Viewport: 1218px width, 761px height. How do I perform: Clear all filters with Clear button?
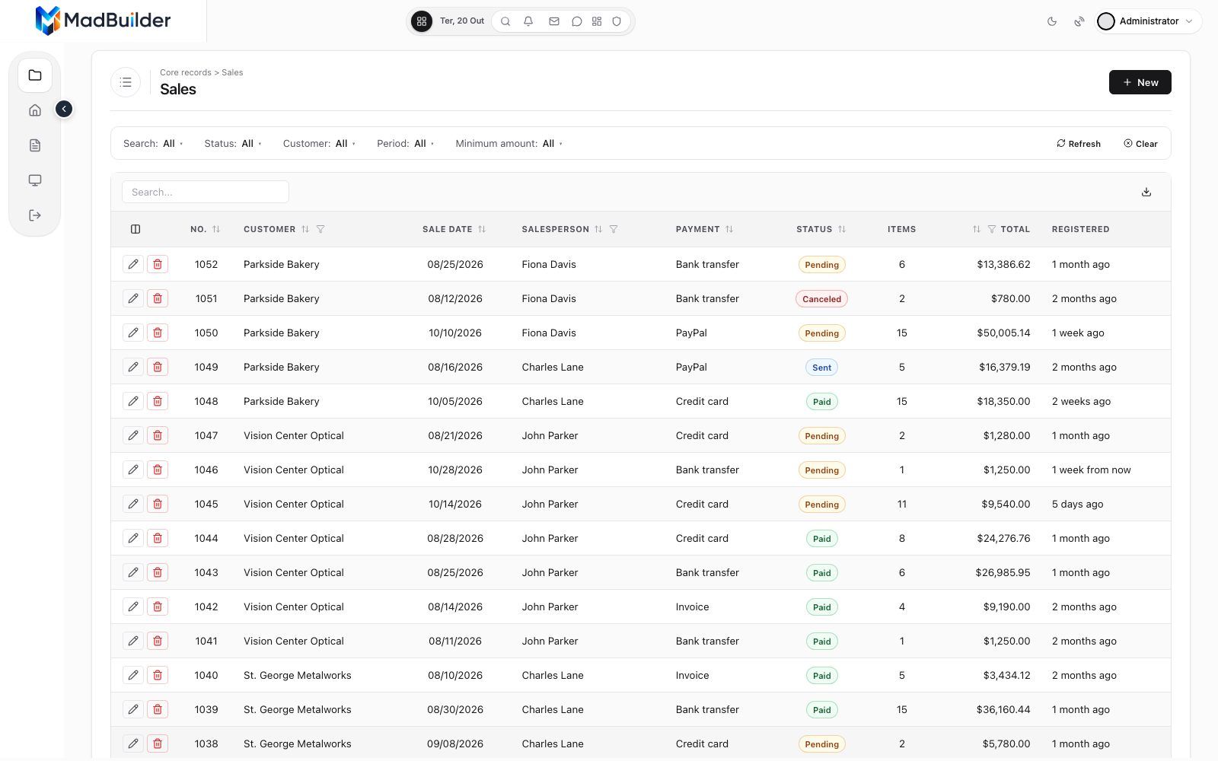point(1140,143)
